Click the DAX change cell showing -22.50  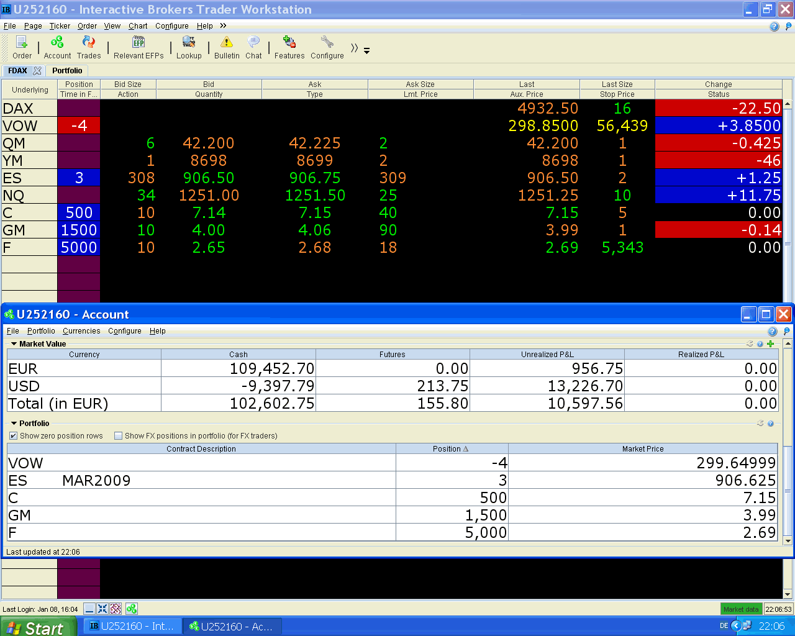719,108
